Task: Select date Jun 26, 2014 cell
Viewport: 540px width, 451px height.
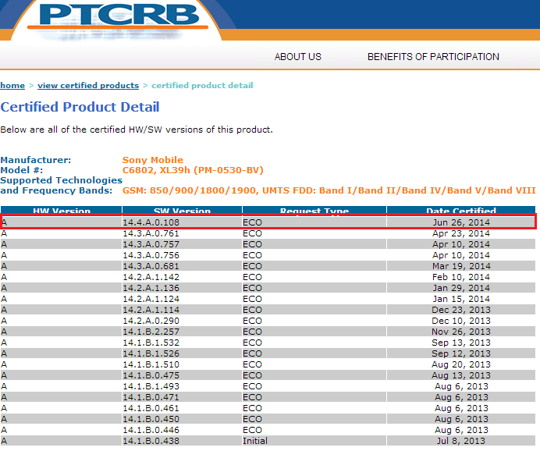Action: click(461, 222)
